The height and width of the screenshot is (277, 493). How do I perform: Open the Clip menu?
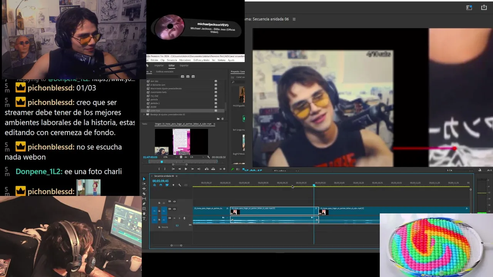163,60
